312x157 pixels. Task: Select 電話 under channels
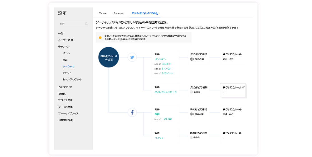click(x=65, y=60)
